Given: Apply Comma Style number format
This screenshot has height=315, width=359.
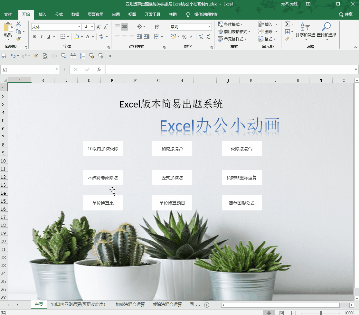Looking at the screenshot, I should pyautogui.click(x=191, y=37).
